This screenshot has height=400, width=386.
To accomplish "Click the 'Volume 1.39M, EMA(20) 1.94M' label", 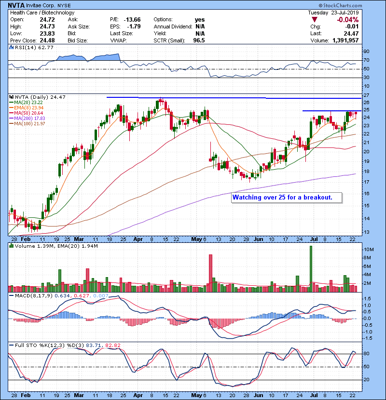I will click(x=56, y=246).
